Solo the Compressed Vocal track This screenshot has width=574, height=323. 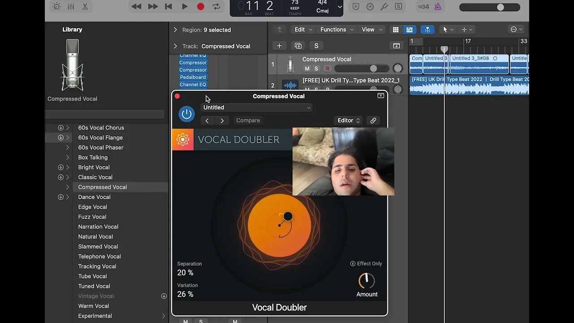pos(316,69)
